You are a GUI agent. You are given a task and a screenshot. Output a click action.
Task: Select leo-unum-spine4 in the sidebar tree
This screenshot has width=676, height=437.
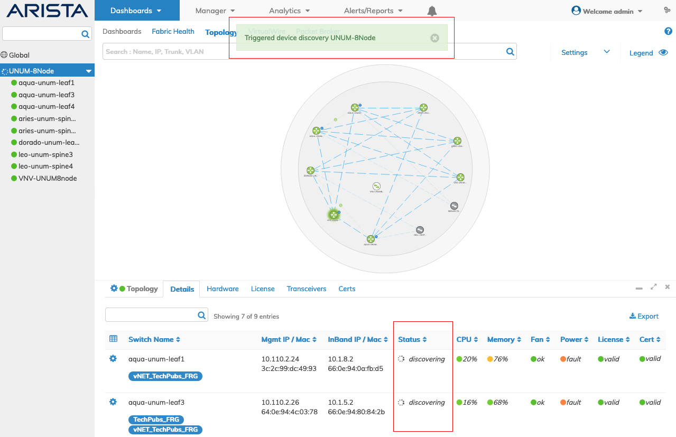click(x=45, y=166)
